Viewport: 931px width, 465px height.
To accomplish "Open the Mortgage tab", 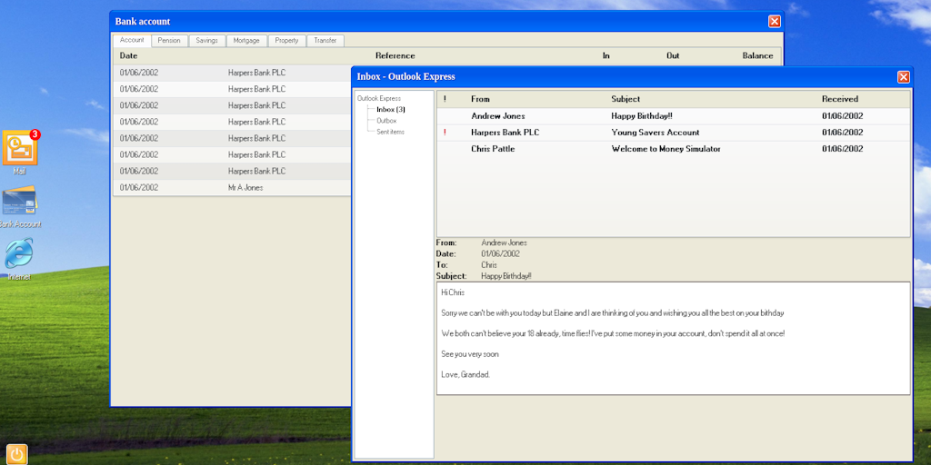I will 246,40.
